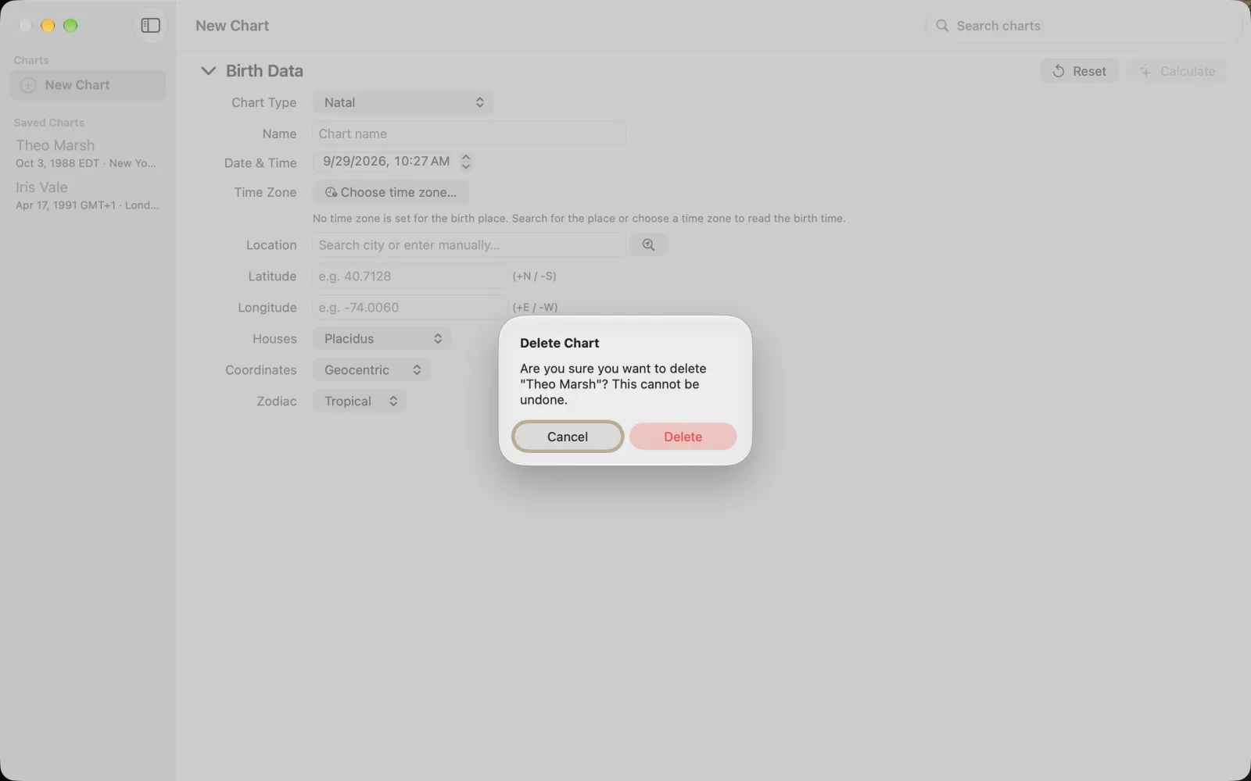Click the '(+N / -S)' hint text
The image size is (1251, 781).
(x=535, y=276)
